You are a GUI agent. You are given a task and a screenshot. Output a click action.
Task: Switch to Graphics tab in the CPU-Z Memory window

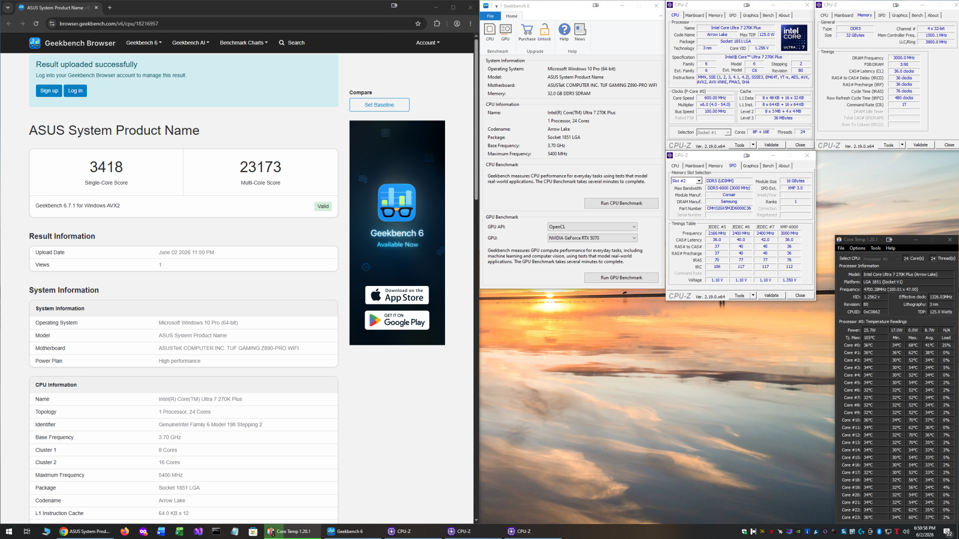pos(900,15)
